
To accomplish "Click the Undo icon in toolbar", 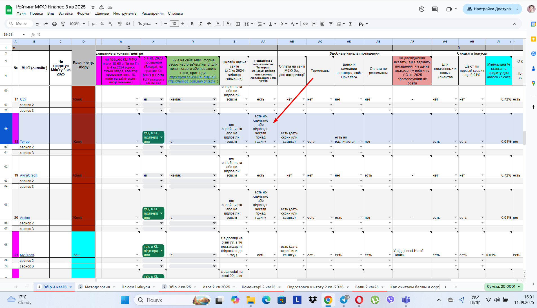I will [x=37, y=24].
